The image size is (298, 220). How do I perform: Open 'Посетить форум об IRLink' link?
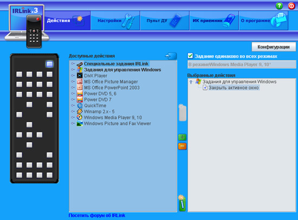[97, 216]
